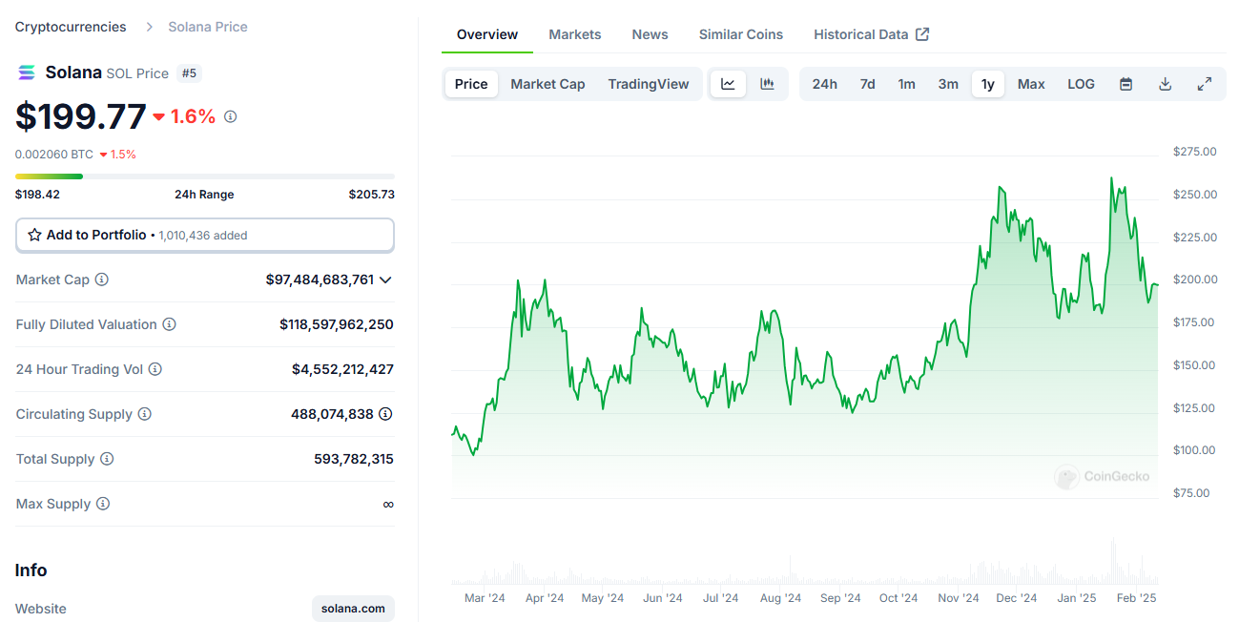Click the Solana logo icon
This screenshot has width=1239, height=622.
[27, 73]
